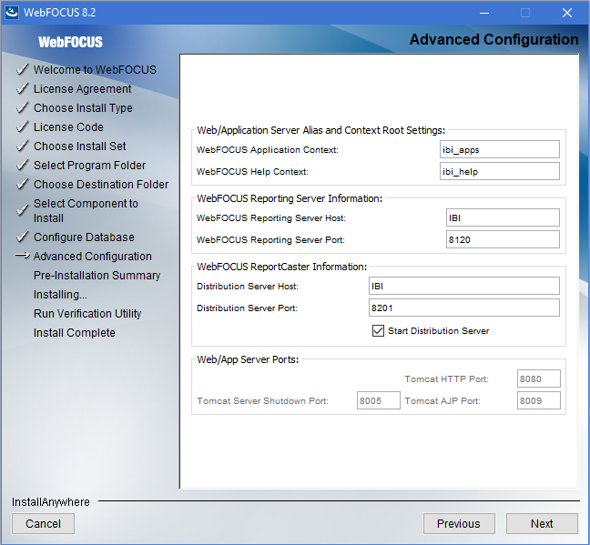This screenshot has width=590, height=545.
Task: Click the Welcome to WebFOCUS step
Action: 95,69
